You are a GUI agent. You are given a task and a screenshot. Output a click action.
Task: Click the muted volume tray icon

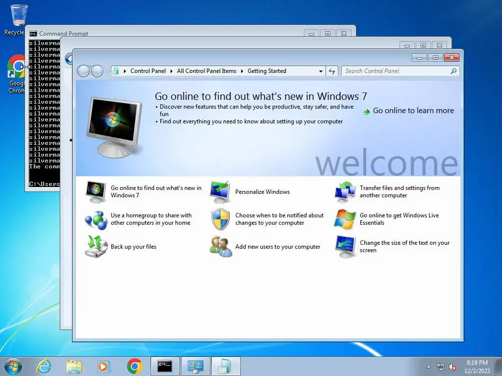[452, 367]
